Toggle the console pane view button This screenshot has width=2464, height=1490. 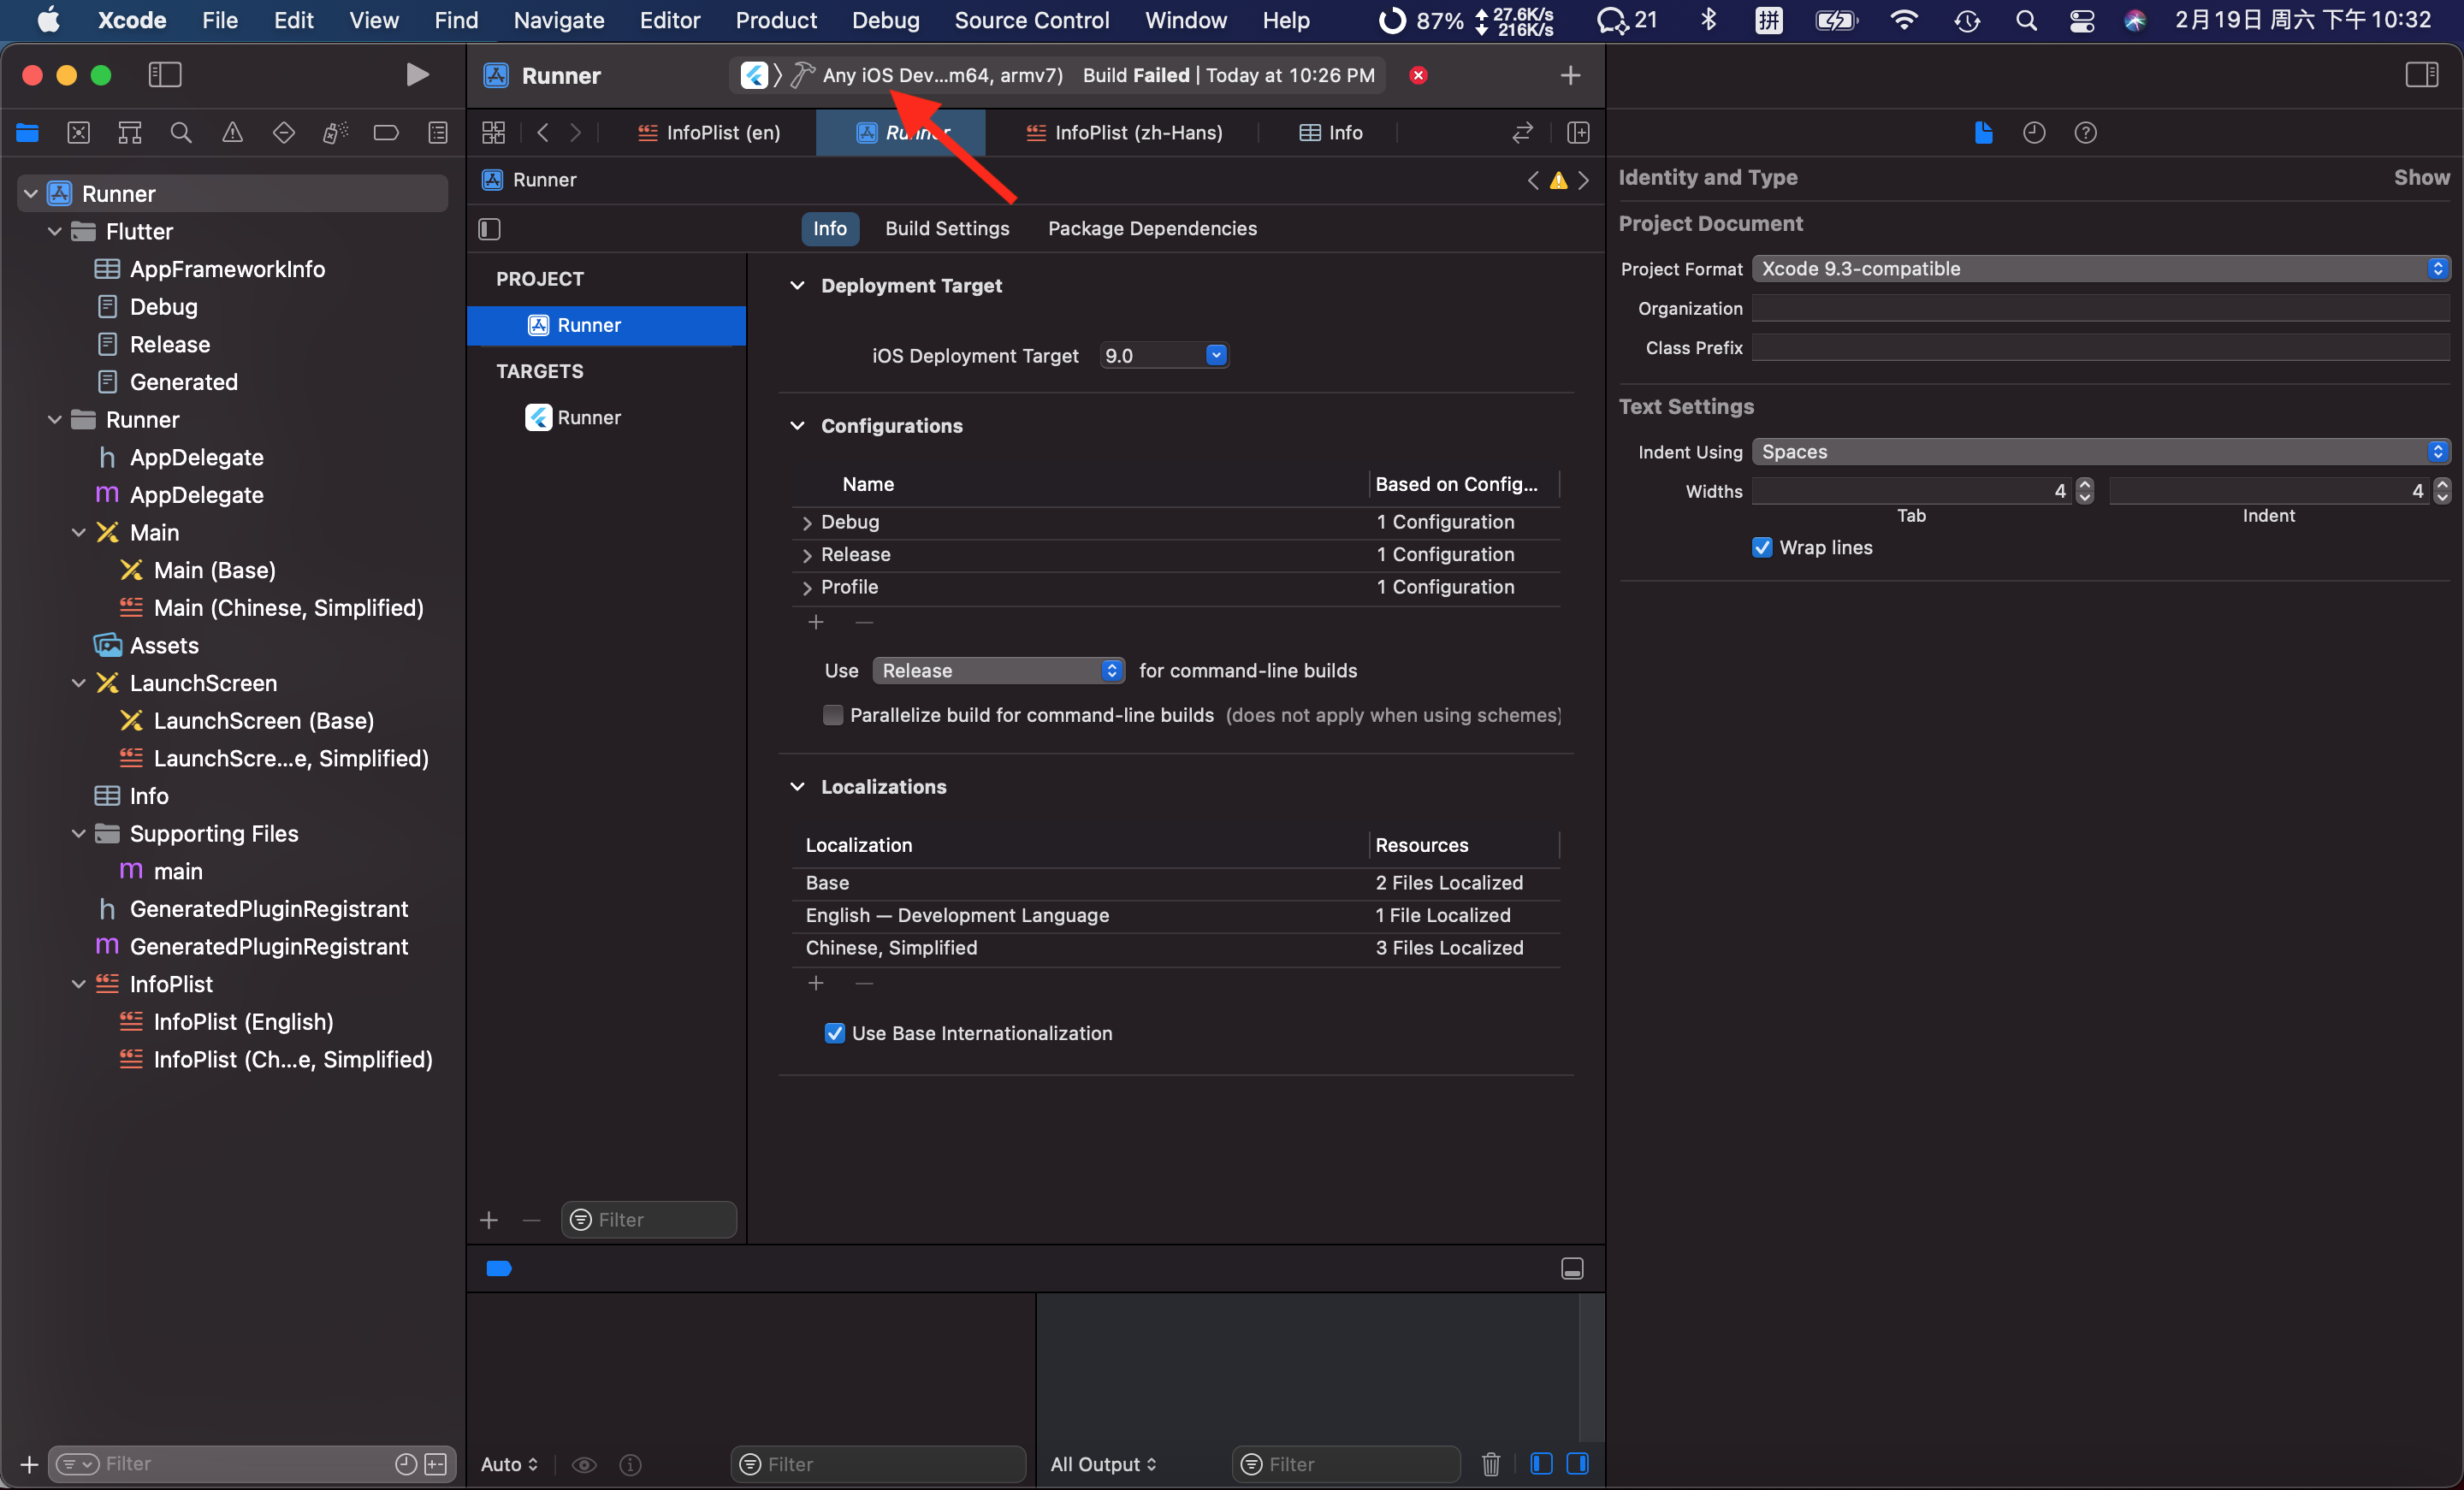click(1578, 1464)
